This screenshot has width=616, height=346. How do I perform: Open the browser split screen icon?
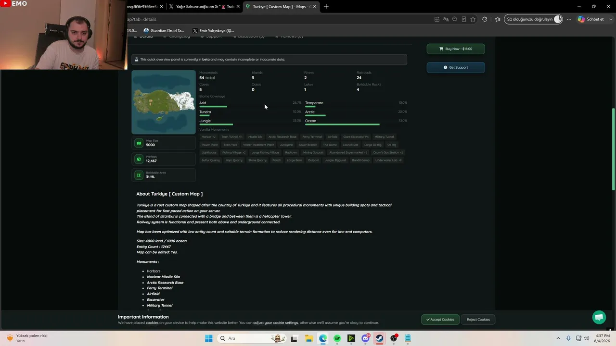click(x=437, y=19)
